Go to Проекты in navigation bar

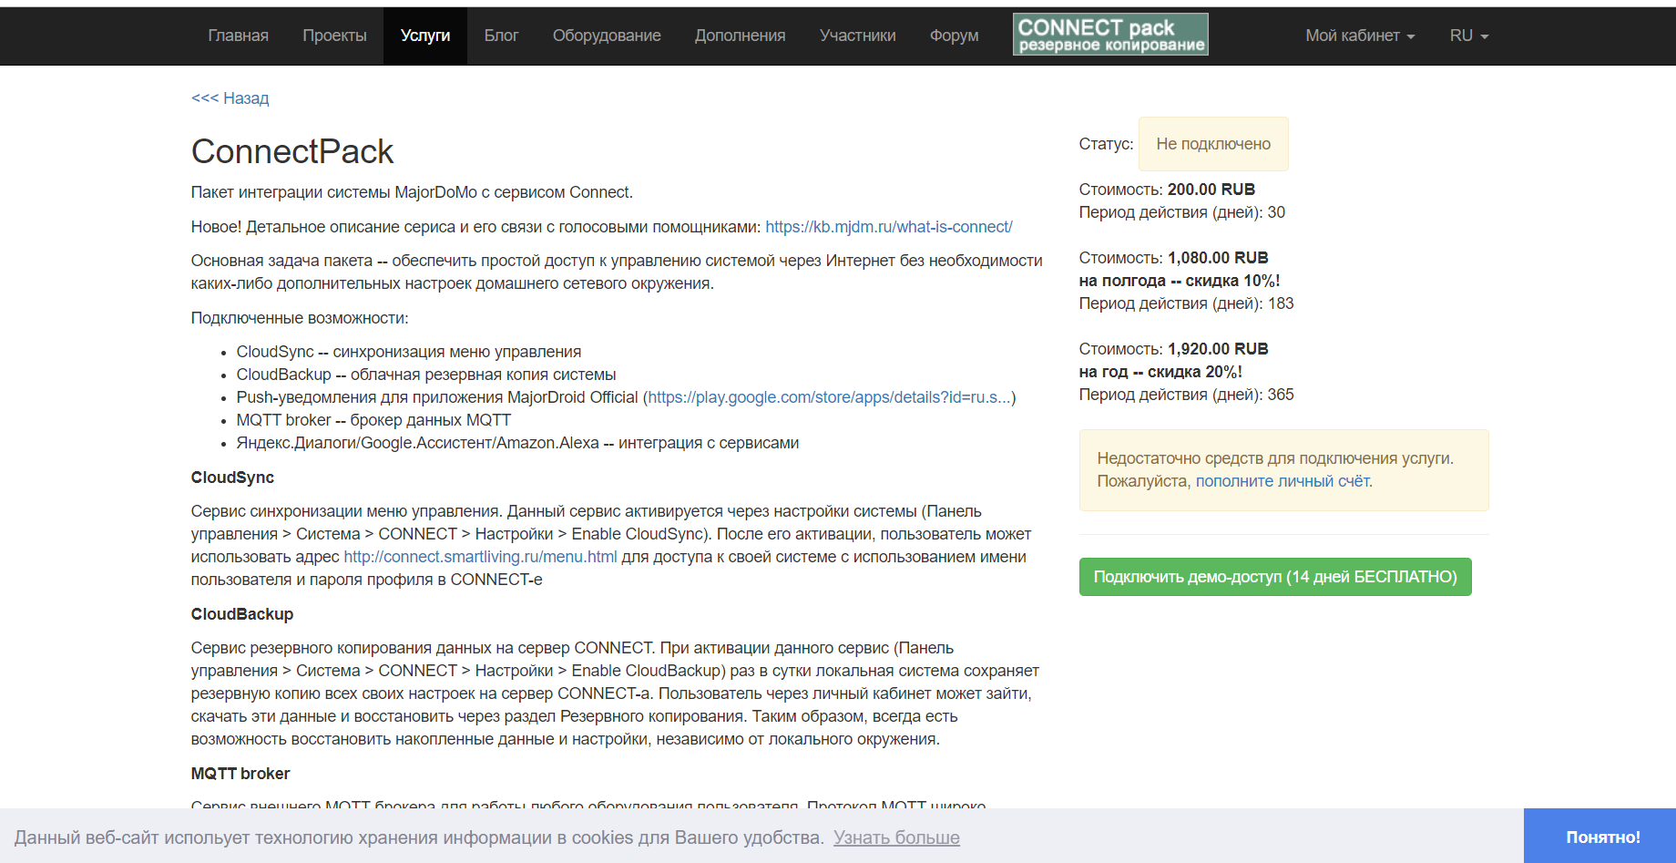tap(334, 36)
